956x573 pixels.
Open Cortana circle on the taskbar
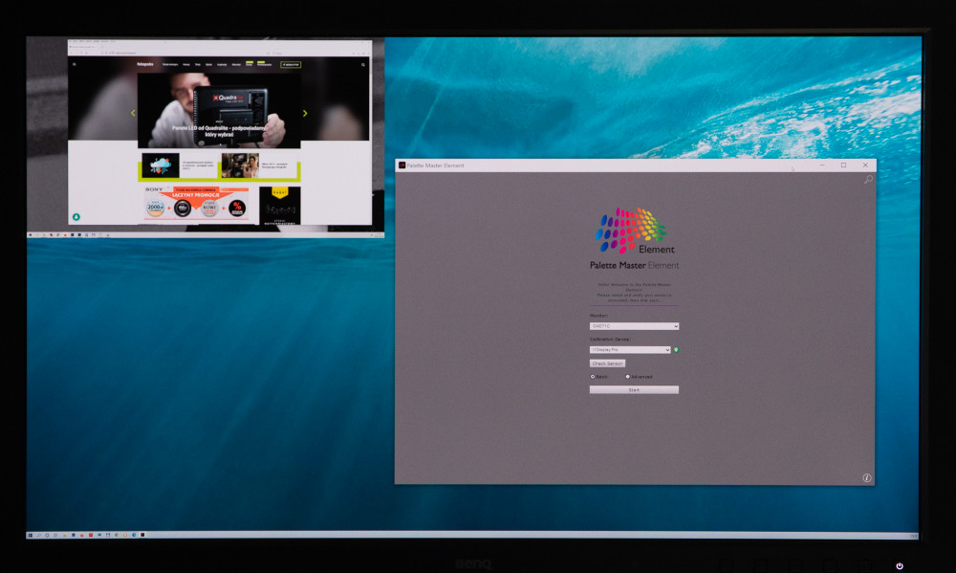click(47, 535)
